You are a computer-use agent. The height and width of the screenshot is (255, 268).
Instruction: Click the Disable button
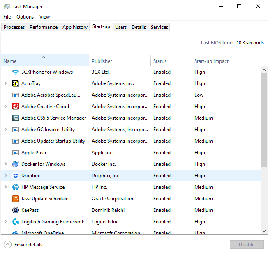(247, 245)
